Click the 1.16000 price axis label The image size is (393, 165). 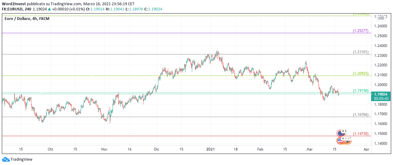(380, 124)
